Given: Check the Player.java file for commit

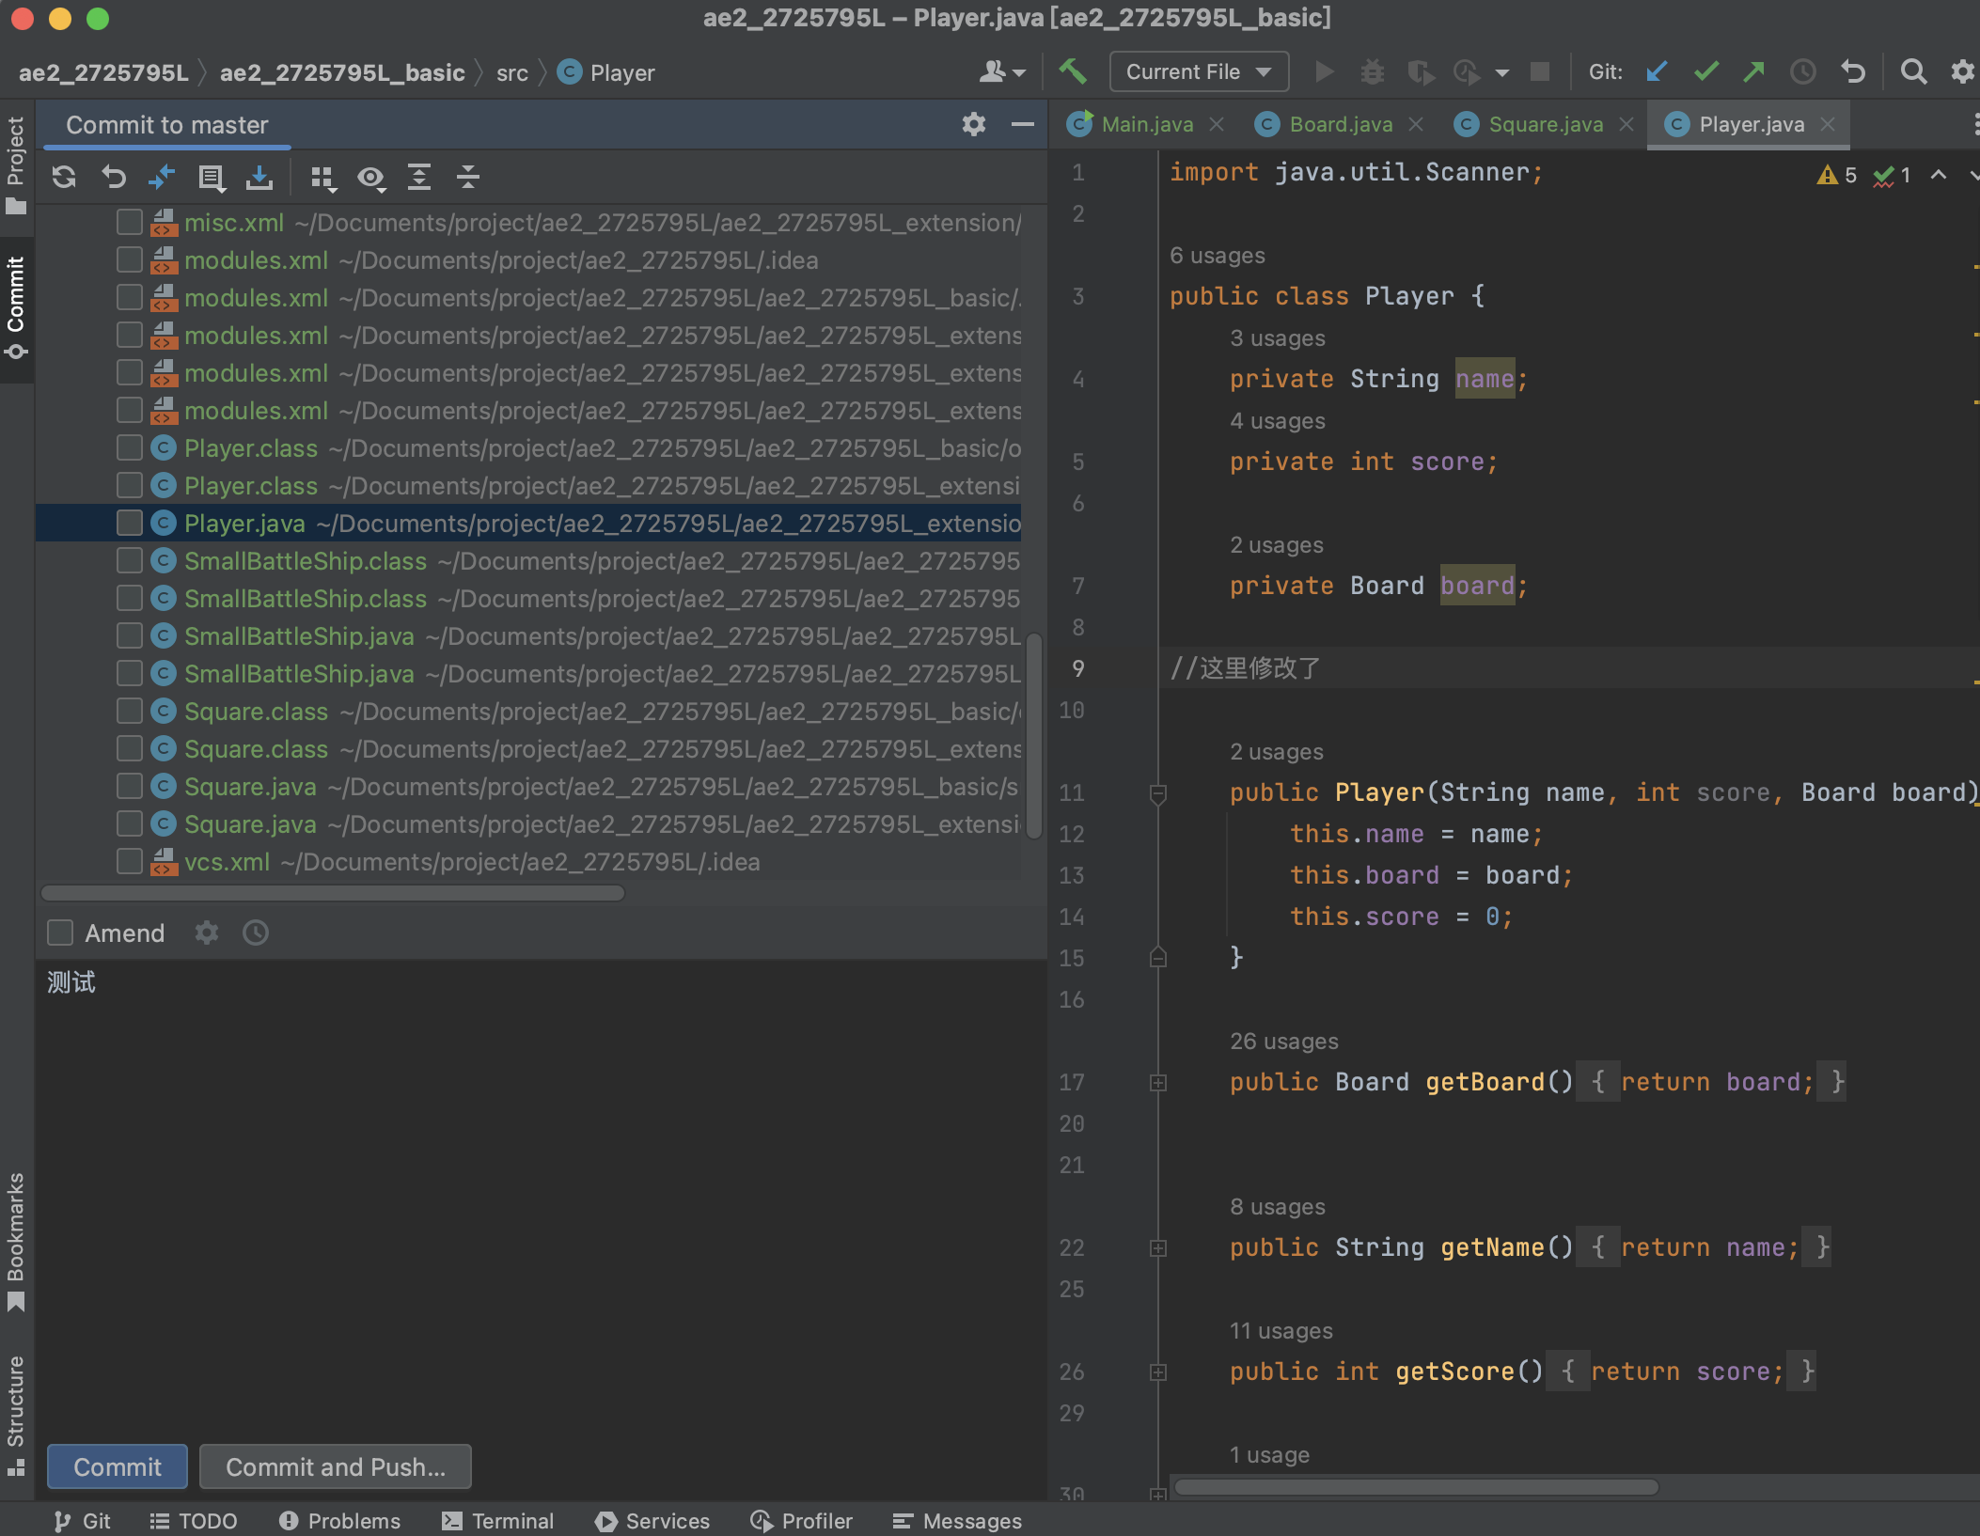Looking at the screenshot, I should pyautogui.click(x=129, y=523).
